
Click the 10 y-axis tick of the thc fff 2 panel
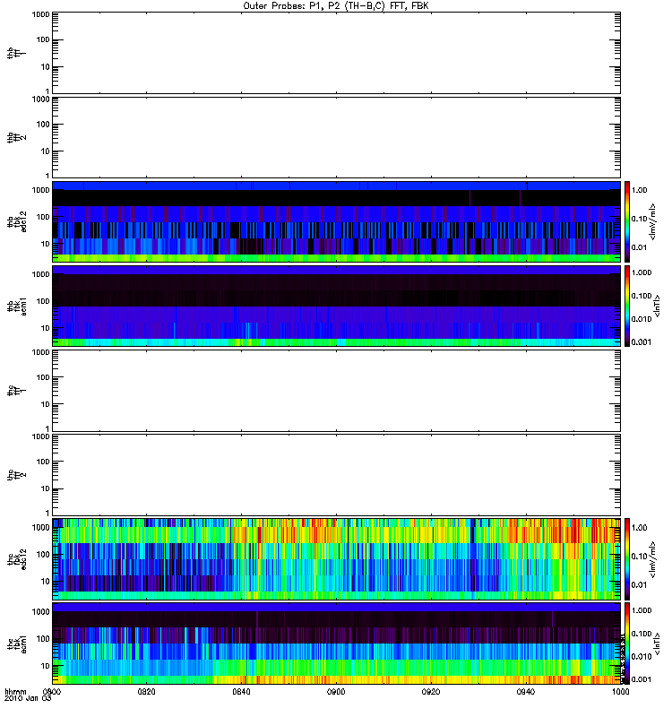pos(46,488)
